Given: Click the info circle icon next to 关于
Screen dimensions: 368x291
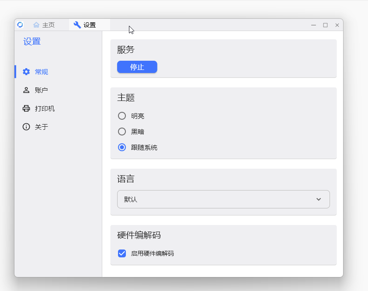Looking at the screenshot, I should (x=27, y=127).
